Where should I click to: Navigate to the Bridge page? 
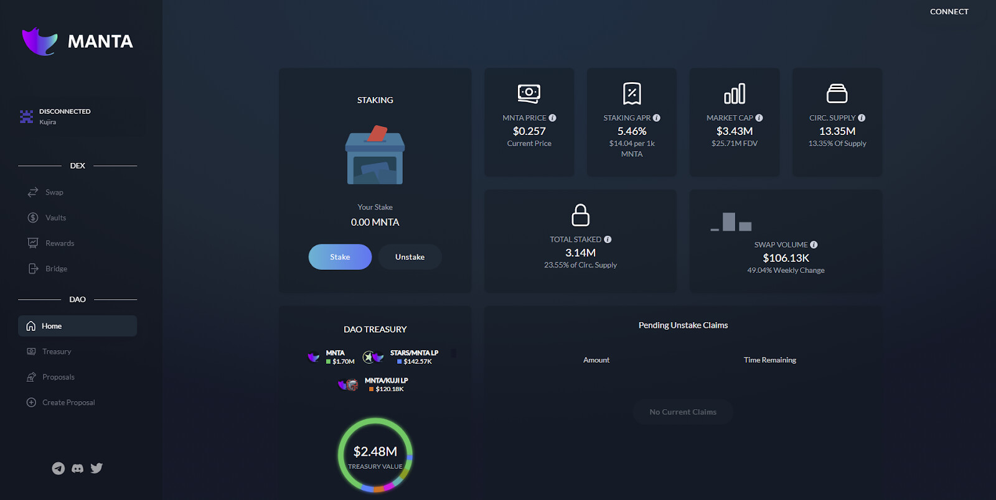56,269
